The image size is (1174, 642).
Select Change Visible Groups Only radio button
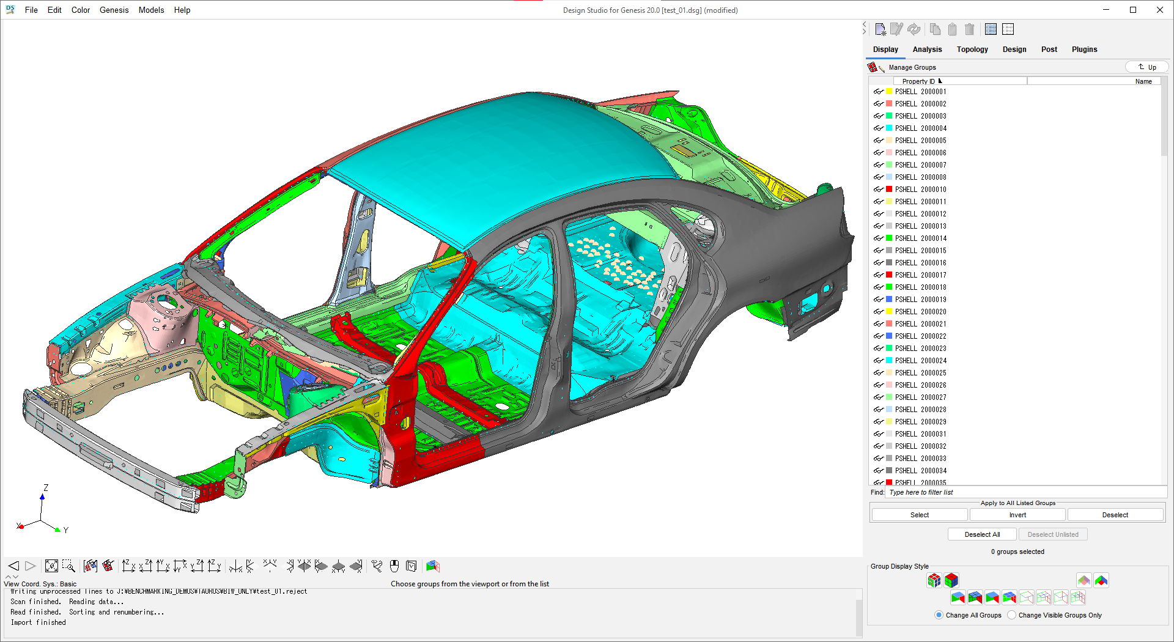[1011, 615]
